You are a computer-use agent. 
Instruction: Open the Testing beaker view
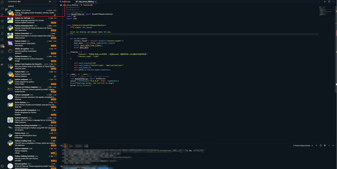[2, 33]
